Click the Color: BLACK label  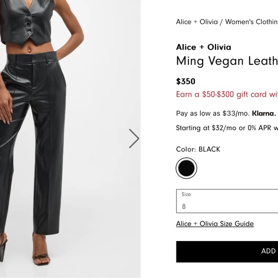198,149
